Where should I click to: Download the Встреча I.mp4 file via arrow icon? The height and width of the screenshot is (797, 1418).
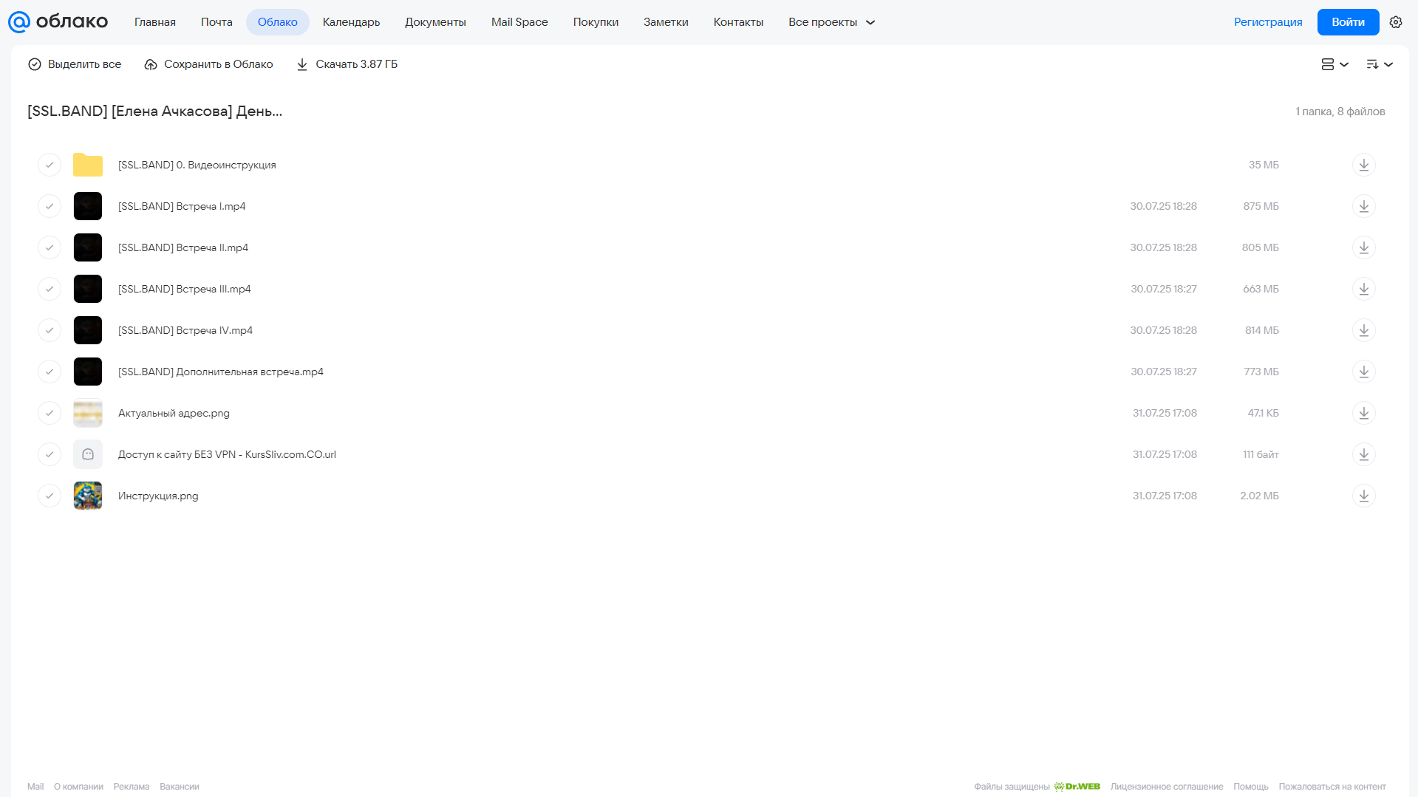(x=1363, y=206)
